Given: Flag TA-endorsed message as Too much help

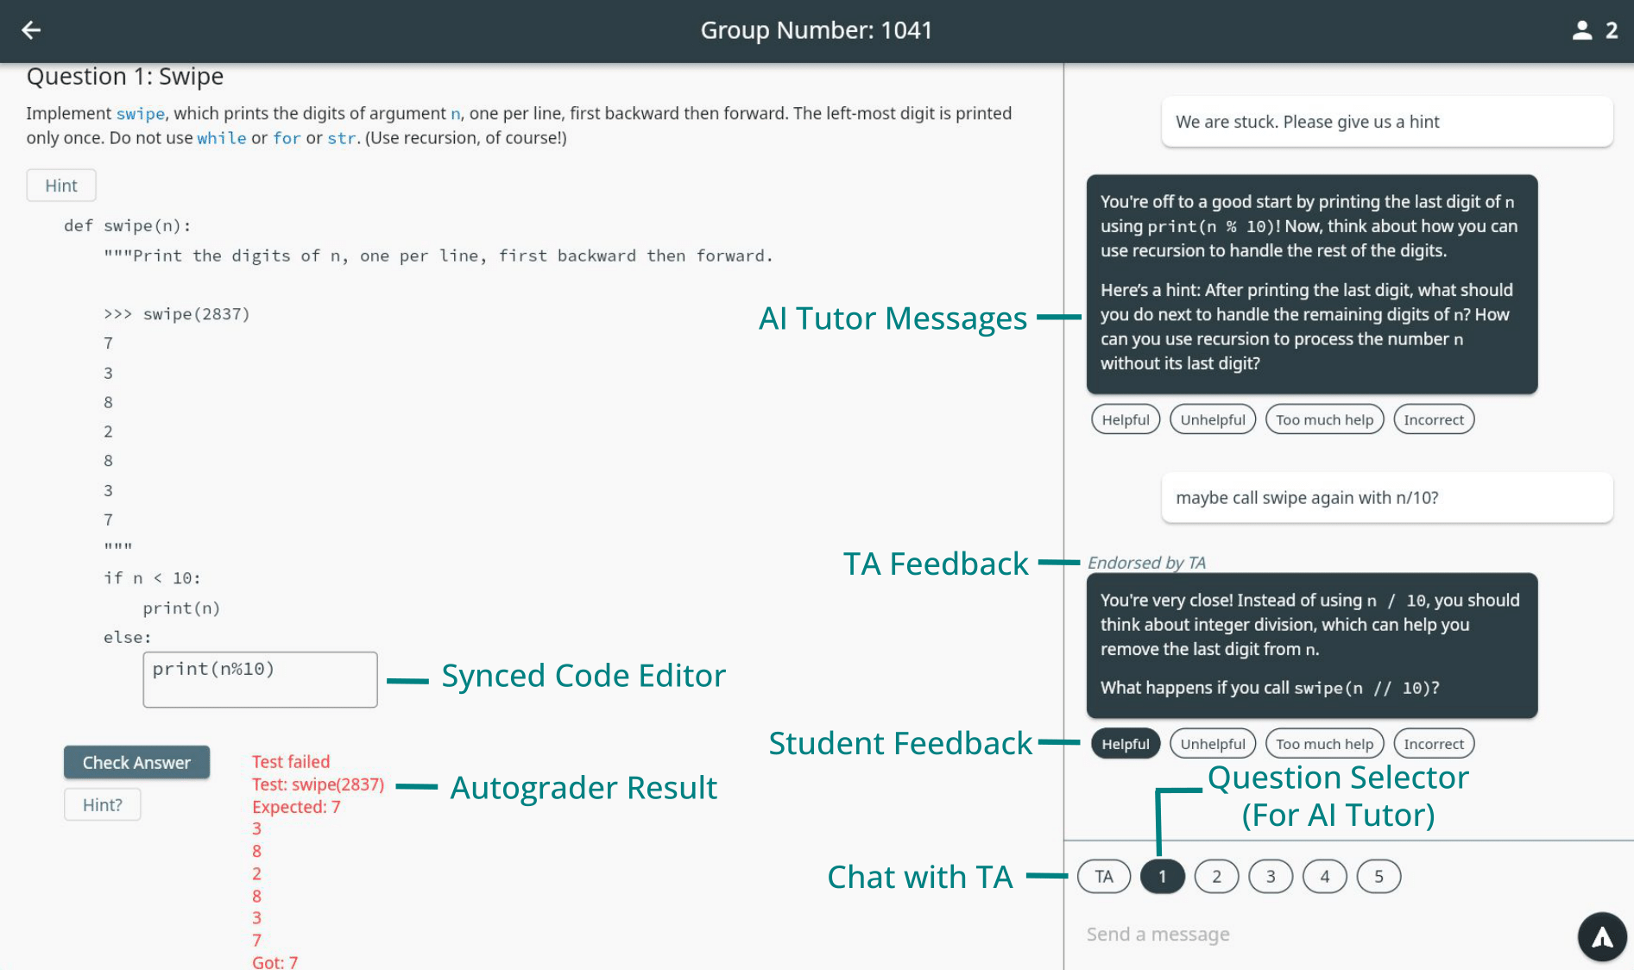Looking at the screenshot, I should 1325,744.
